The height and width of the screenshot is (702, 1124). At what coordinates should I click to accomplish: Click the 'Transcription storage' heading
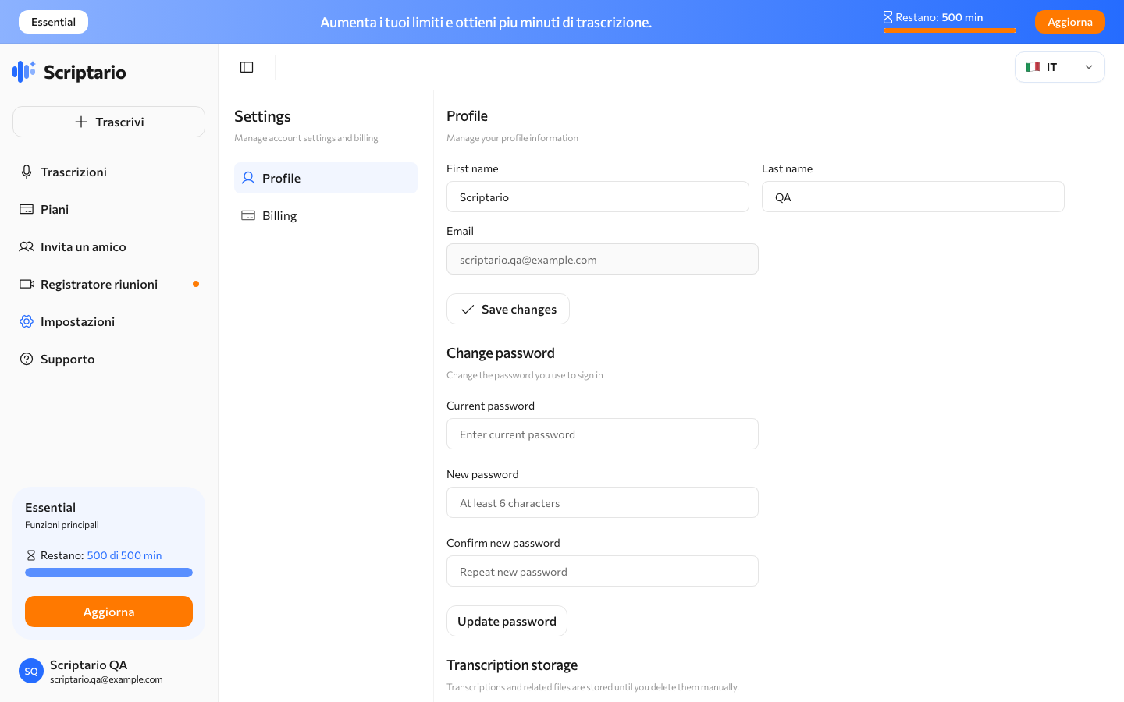pyautogui.click(x=512, y=665)
